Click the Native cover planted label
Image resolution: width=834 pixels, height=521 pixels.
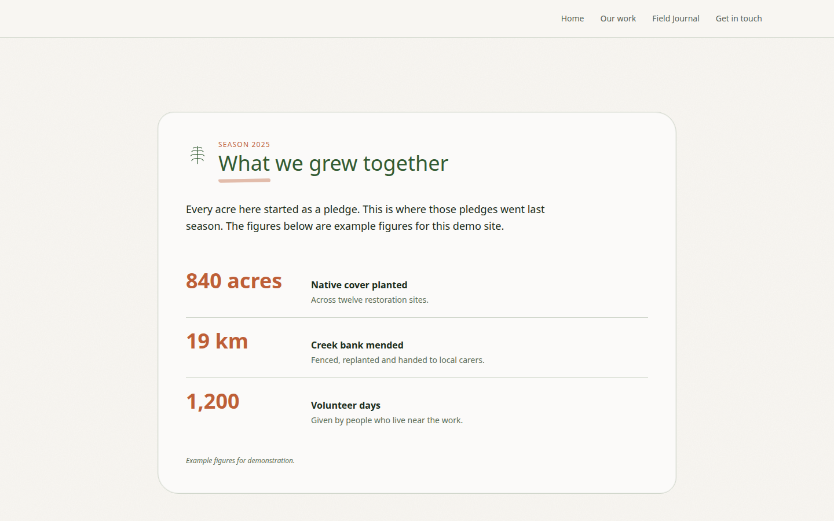[359, 285]
